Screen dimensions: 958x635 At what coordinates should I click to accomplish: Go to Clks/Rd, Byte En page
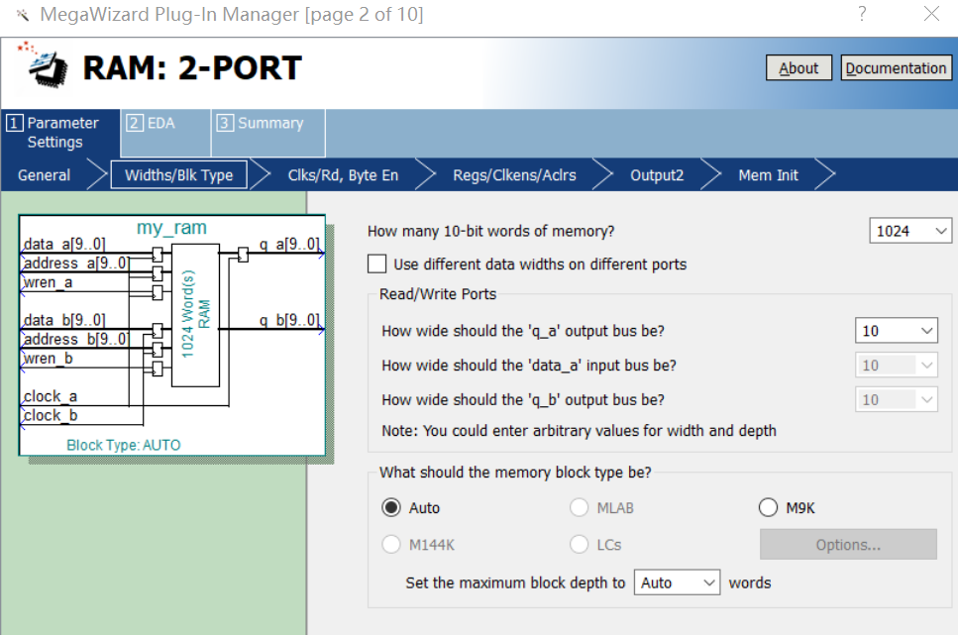343,175
